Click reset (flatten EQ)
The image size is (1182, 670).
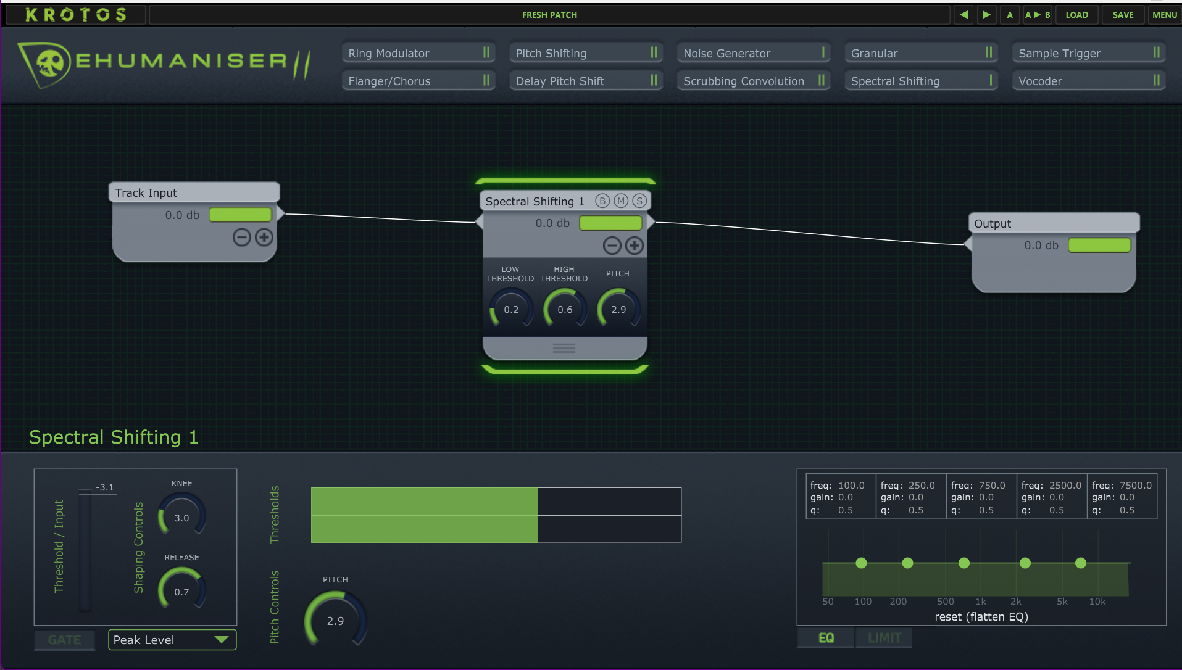pyautogui.click(x=981, y=616)
